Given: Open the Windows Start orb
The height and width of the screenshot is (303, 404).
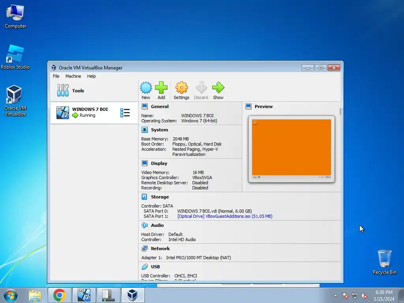Looking at the screenshot, I should pyautogui.click(x=11, y=295).
